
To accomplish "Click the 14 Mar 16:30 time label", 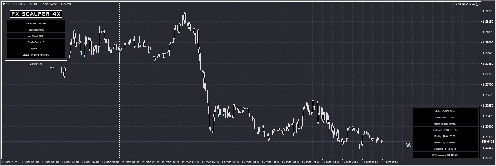I will [210, 162].
